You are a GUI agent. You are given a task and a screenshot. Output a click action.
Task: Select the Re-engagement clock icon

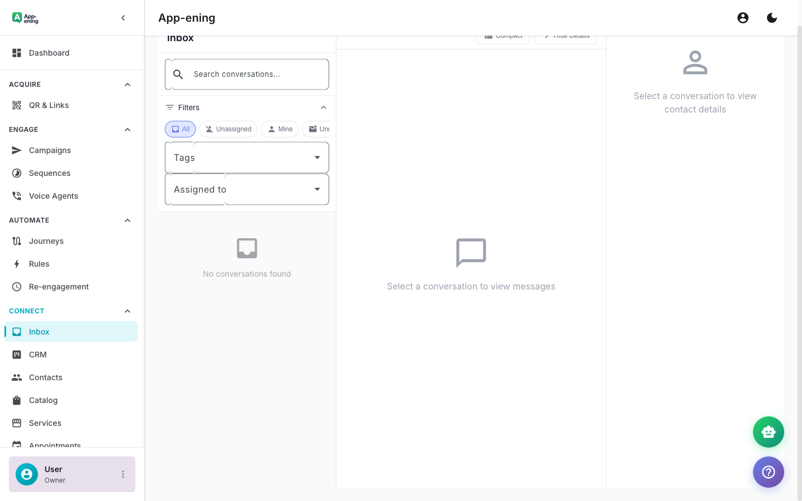click(x=16, y=287)
